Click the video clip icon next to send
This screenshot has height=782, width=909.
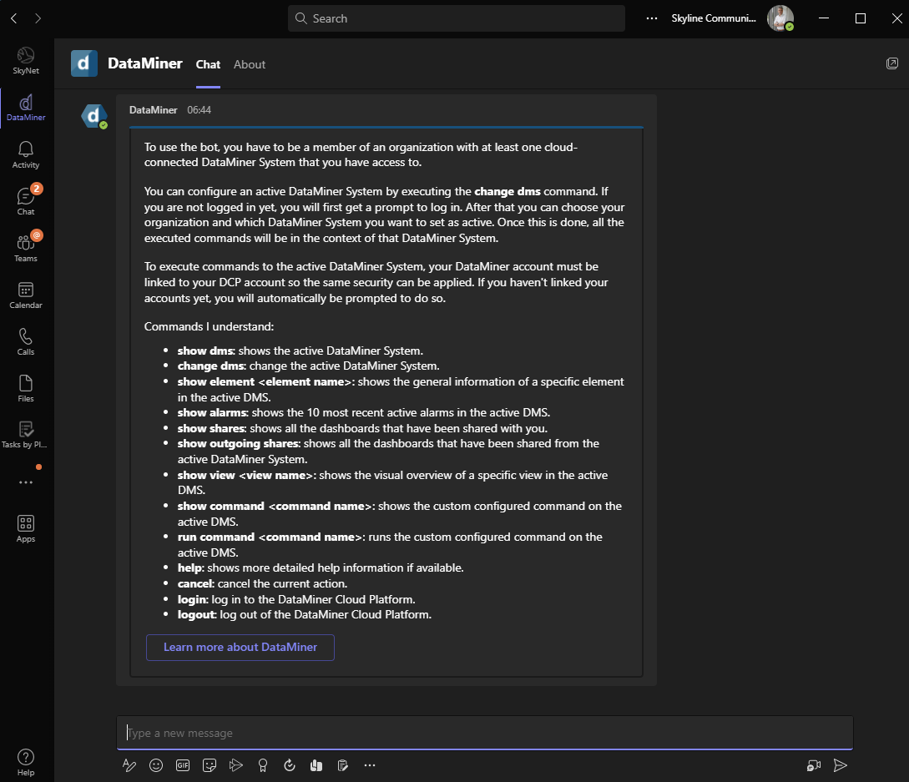tap(814, 766)
